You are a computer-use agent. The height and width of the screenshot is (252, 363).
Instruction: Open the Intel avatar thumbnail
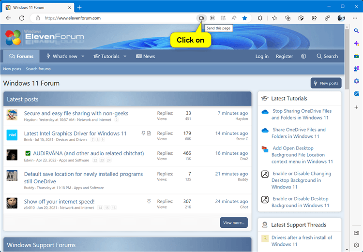[12, 135]
